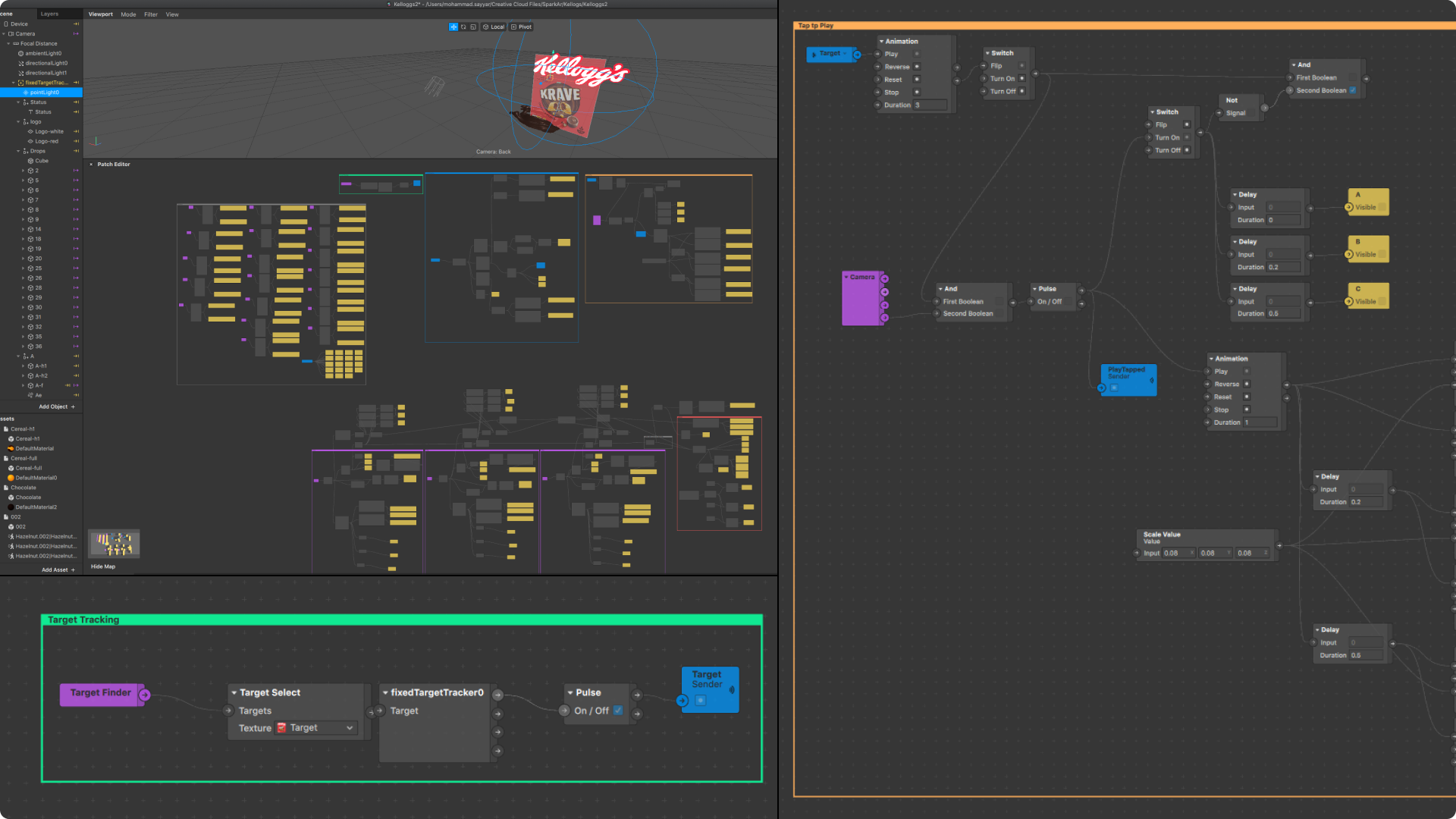
Task: Toggle Stop checkbox in top Animation patch
Action: point(917,93)
